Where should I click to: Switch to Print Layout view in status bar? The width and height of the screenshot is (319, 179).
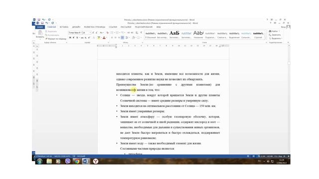254,156
